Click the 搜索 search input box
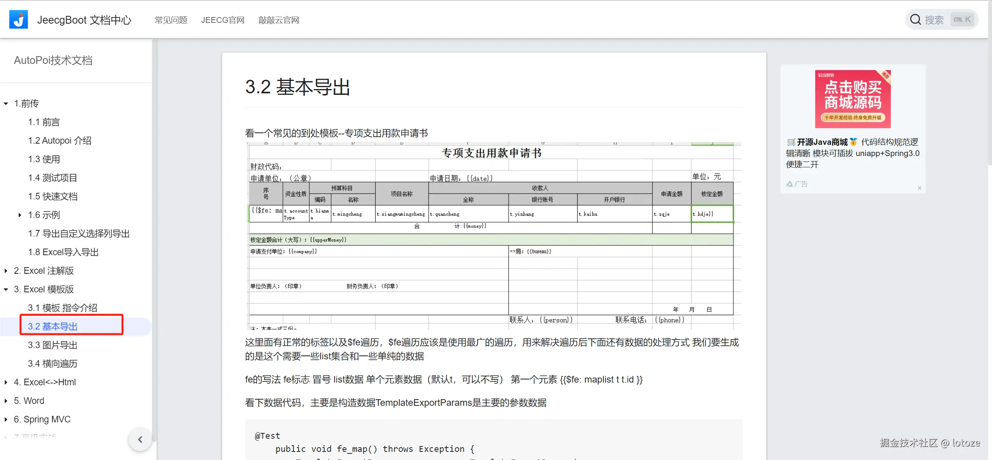This screenshot has width=992, height=460. click(934, 20)
